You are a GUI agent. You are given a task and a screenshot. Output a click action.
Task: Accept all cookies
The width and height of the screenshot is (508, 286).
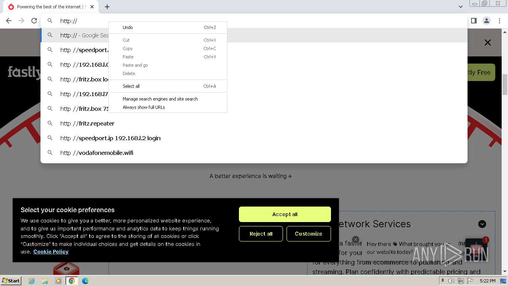tap(285, 214)
